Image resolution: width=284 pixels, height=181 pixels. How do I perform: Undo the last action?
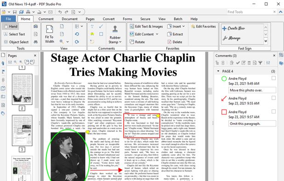(x=60, y=12)
